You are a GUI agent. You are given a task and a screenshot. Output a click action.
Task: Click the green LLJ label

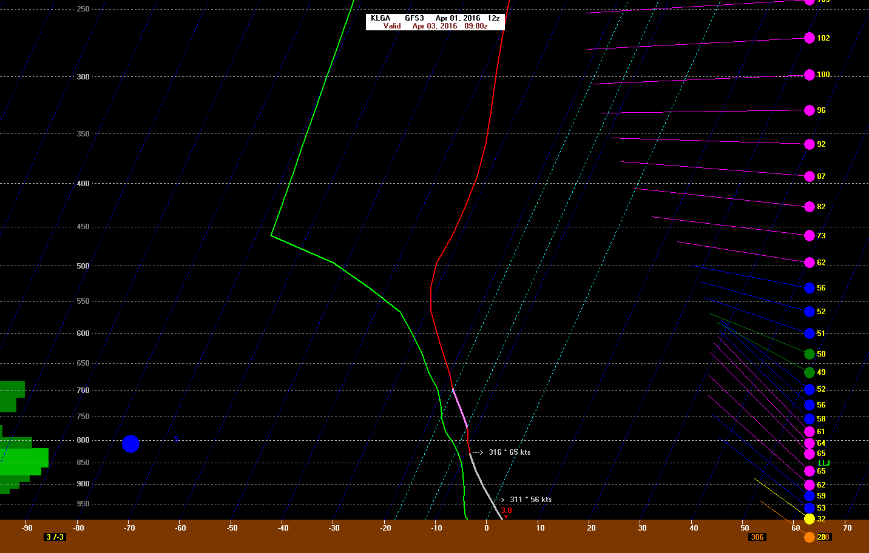[823, 463]
